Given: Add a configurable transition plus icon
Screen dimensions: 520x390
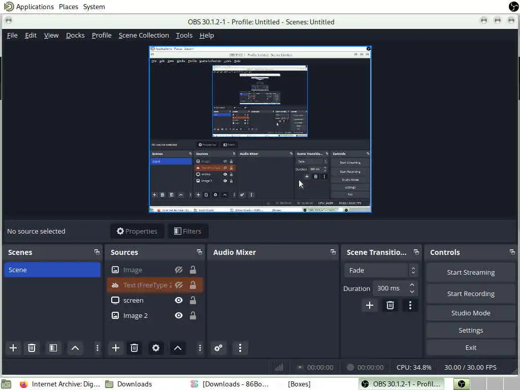Looking at the screenshot, I should coord(370,305).
